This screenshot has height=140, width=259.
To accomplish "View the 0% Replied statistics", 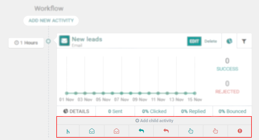I will pos(193,112).
